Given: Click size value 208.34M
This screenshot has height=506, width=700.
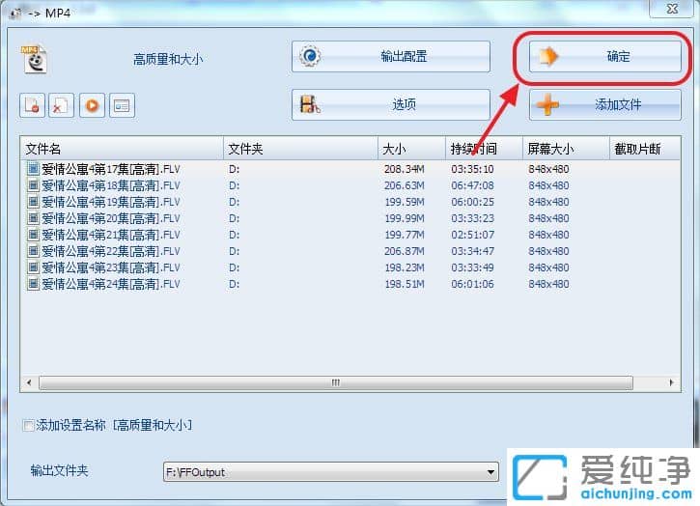Looking at the screenshot, I should point(404,169).
